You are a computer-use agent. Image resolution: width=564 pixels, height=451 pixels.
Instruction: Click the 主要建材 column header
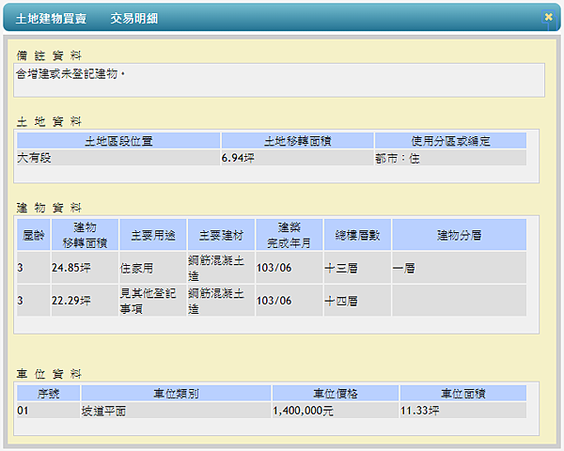coord(221,235)
